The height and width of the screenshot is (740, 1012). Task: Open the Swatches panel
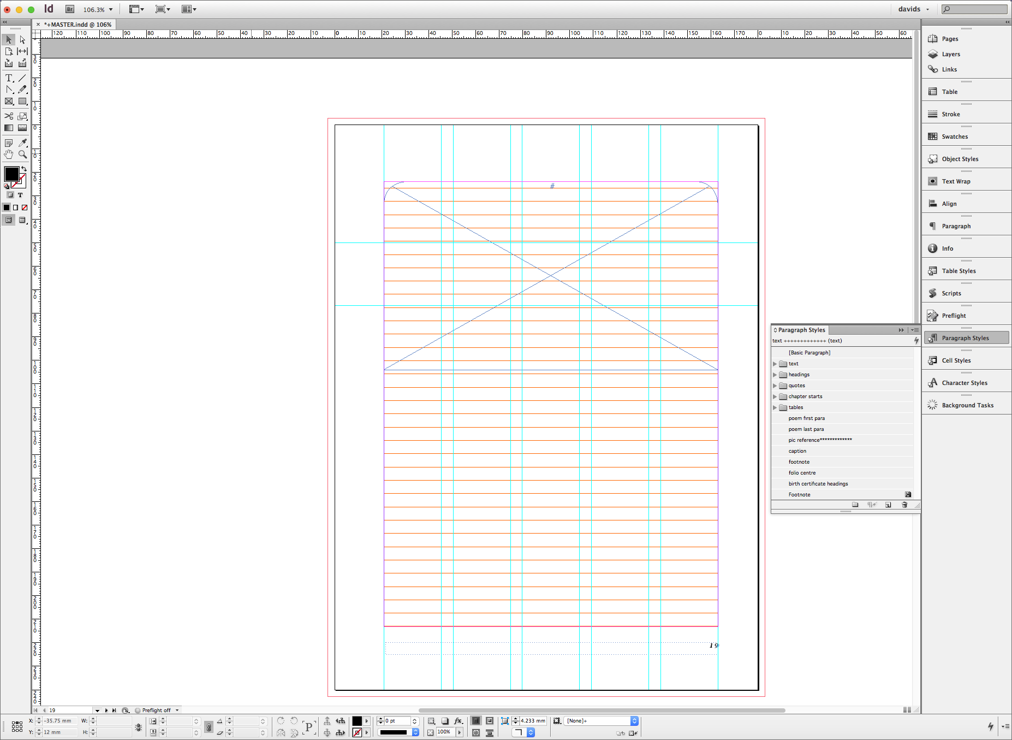[x=954, y=137]
